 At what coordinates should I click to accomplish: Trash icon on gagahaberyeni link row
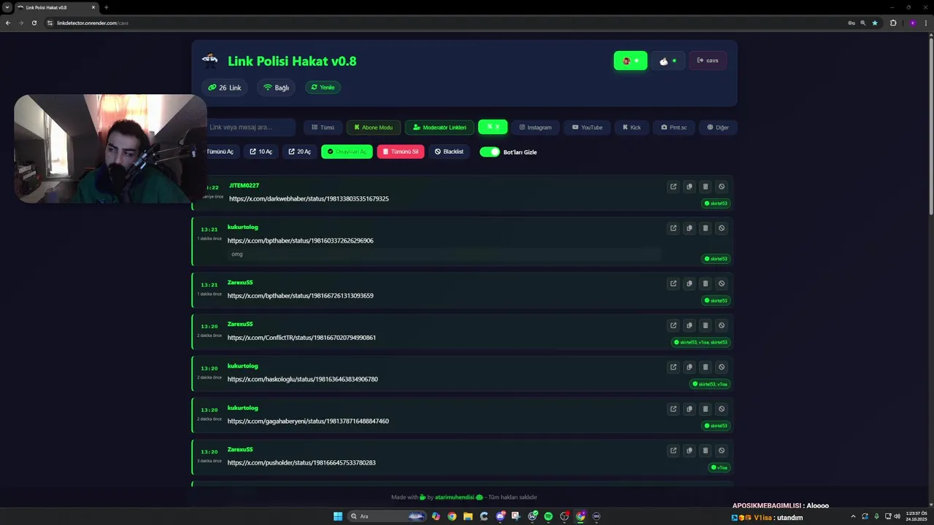click(705, 409)
